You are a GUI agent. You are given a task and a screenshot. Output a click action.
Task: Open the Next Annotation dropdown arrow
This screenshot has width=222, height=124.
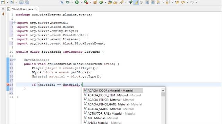(x=163, y=2)
